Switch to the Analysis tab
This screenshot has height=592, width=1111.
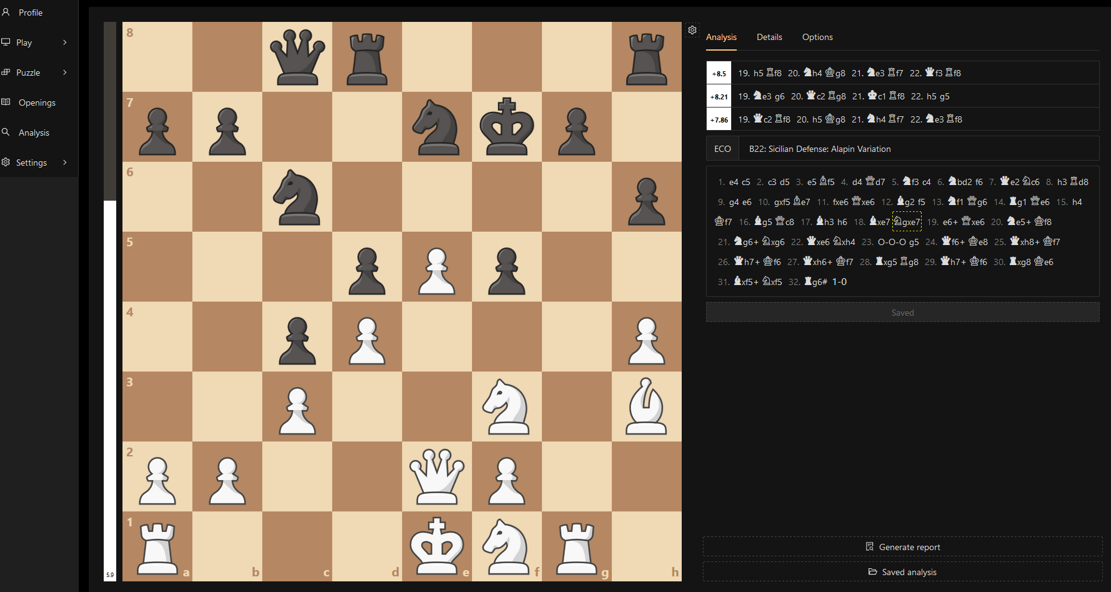721,38
